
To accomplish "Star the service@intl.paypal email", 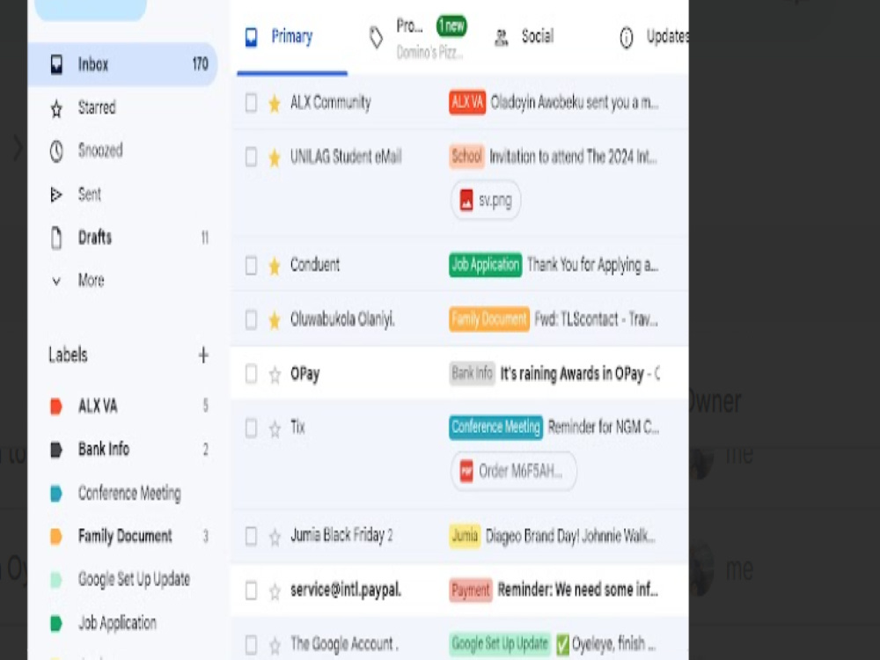I will 275,591.
